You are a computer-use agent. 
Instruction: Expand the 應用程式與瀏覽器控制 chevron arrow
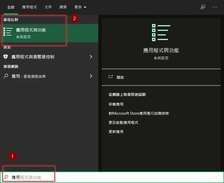[x=91, y=57]
